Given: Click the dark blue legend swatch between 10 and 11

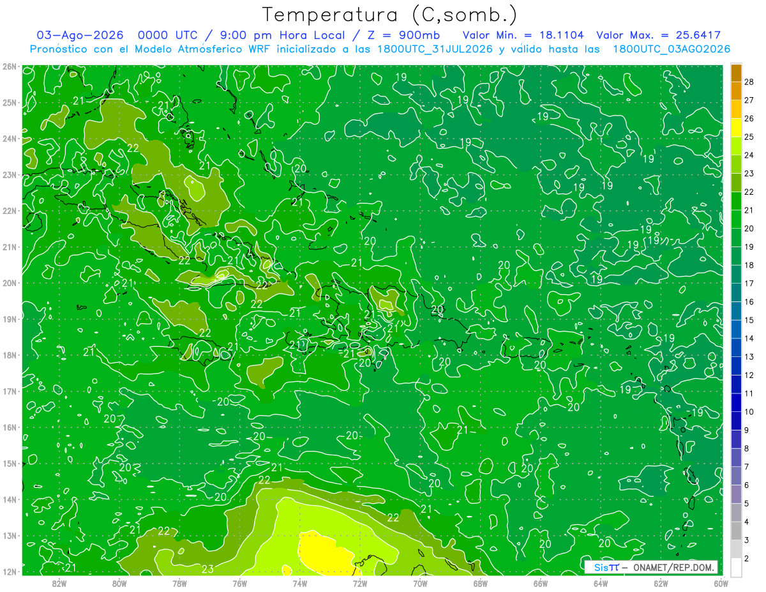Looking at the screenshot, I should click(736, 402).
